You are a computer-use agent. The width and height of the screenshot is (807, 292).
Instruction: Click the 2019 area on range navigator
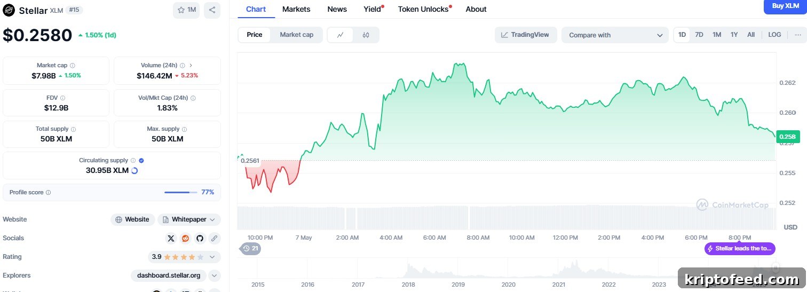[458, 285]
